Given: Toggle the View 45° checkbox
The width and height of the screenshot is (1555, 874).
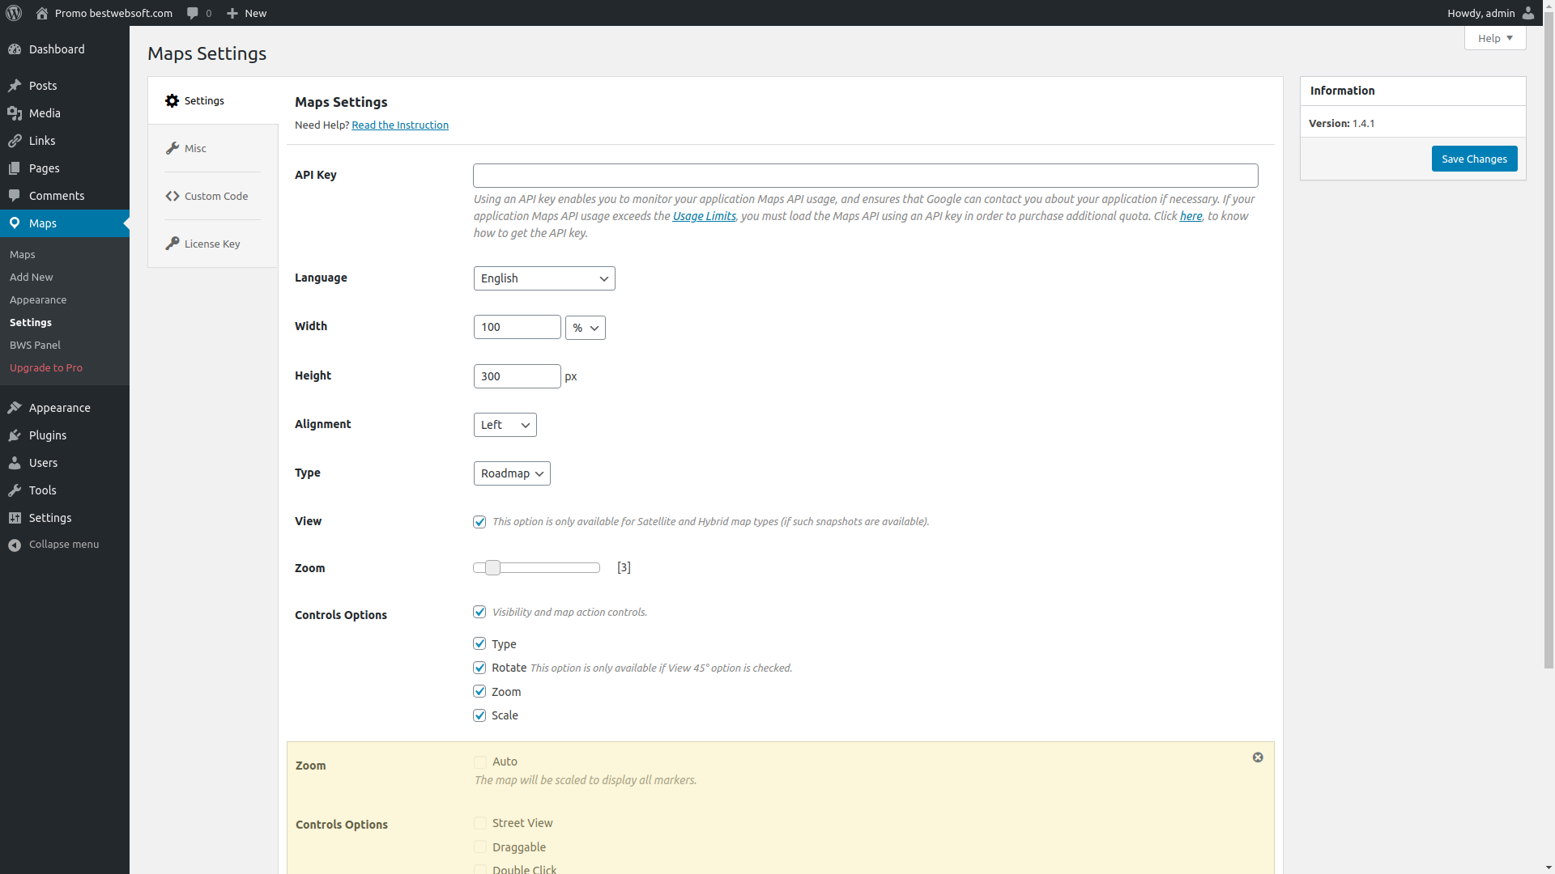Looking at the screenshot, I should coord(479,522).
